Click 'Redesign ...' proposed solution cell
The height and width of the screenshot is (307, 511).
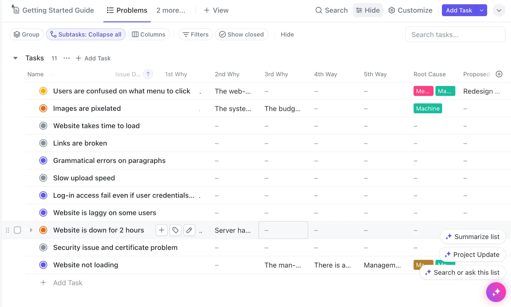[x=481, y=91]
